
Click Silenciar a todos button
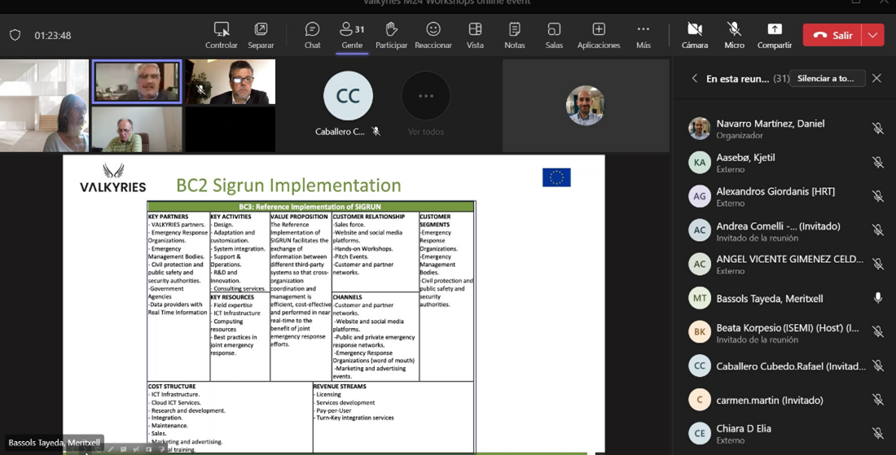(x=826, y=78)
